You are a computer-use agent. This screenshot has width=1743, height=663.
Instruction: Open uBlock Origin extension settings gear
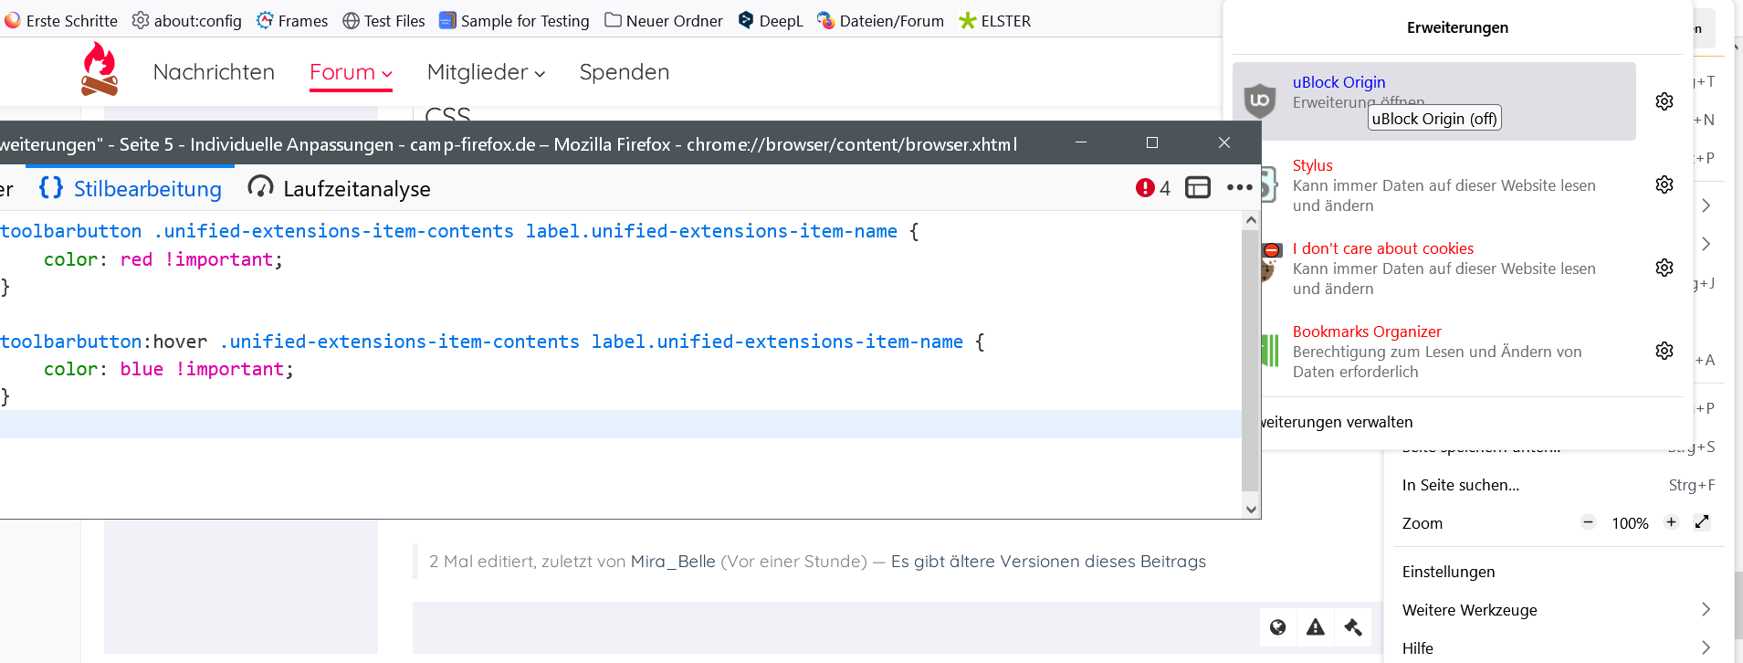tap(1664, 101)
